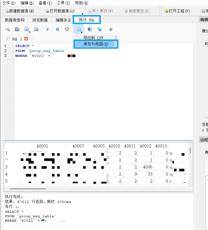Switch to the 执行 SQL tab

click(x=87, y=20)
